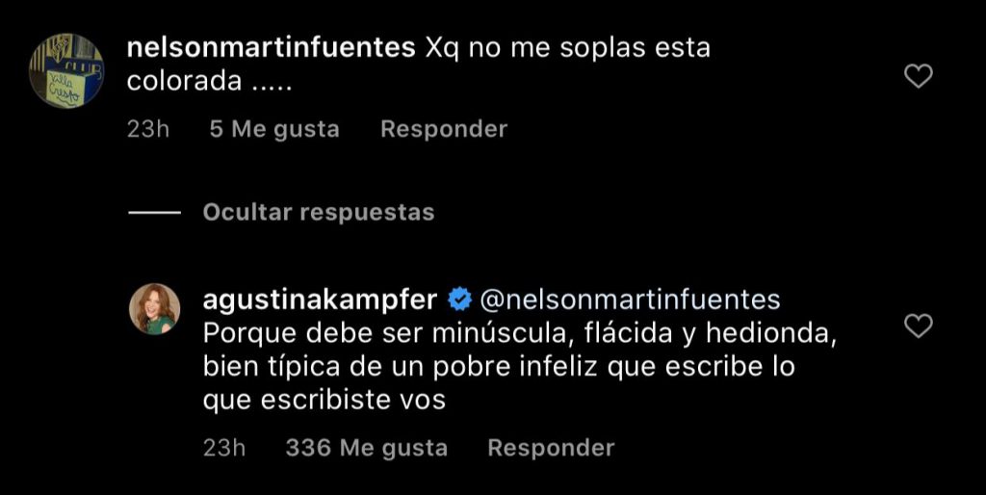Open agustinakampfer's profile avatar
986x495 pixels.
[153, 310]
